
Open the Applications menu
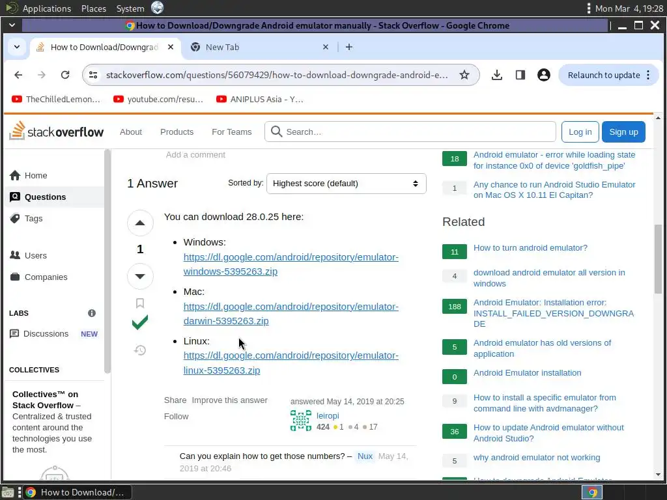point(47,8)
